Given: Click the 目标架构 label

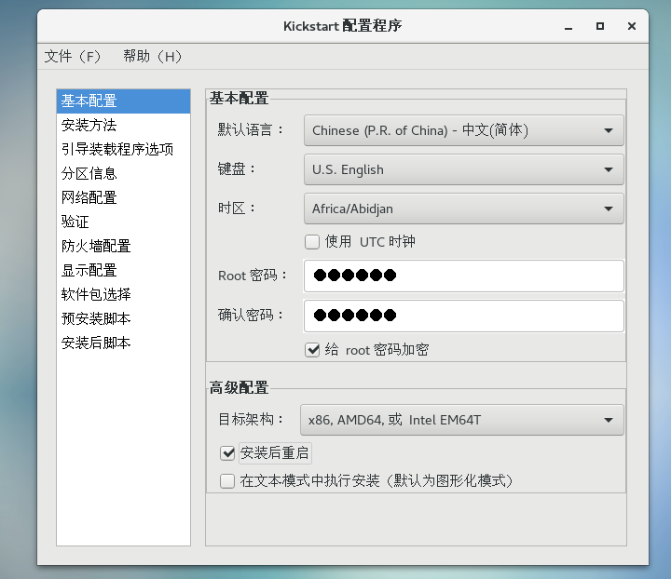Looking at the screenshot, I should [251, 419].
